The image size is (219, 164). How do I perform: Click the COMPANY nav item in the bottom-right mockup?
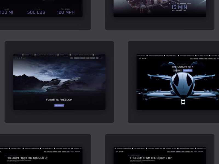[x=178, y=152]
